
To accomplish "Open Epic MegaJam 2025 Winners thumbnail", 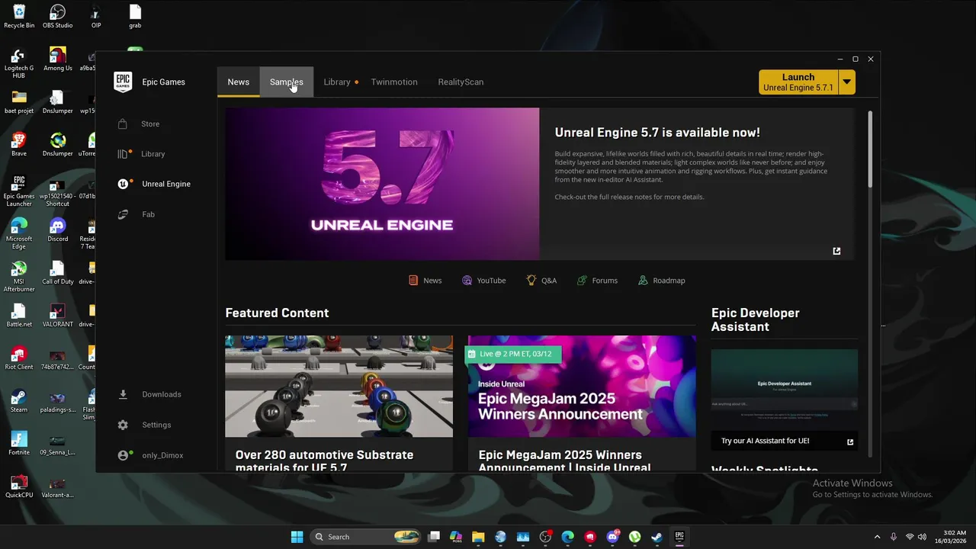I will pos(582,387).
